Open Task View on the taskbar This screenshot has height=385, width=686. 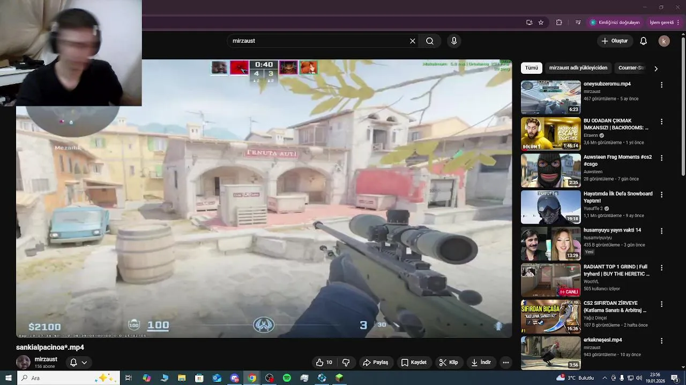(129, 378)
